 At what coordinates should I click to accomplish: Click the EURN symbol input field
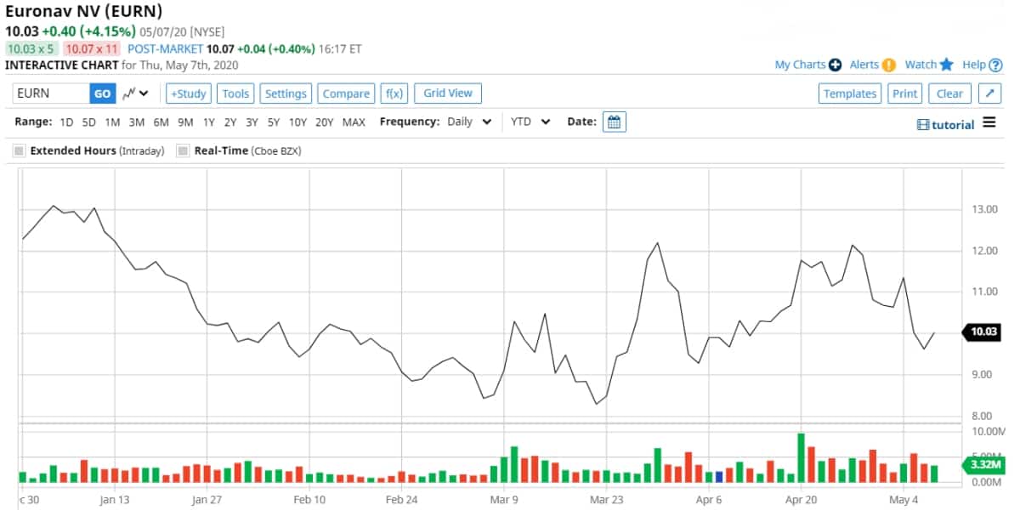[x=51, y=94]
